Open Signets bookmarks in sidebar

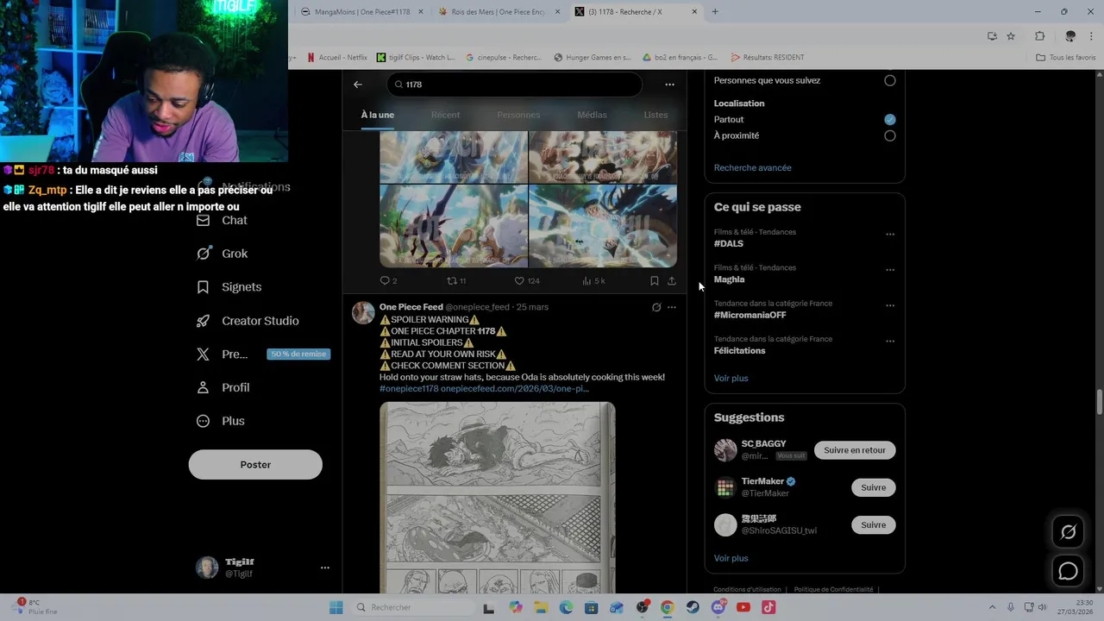click(x=229, y=287)
